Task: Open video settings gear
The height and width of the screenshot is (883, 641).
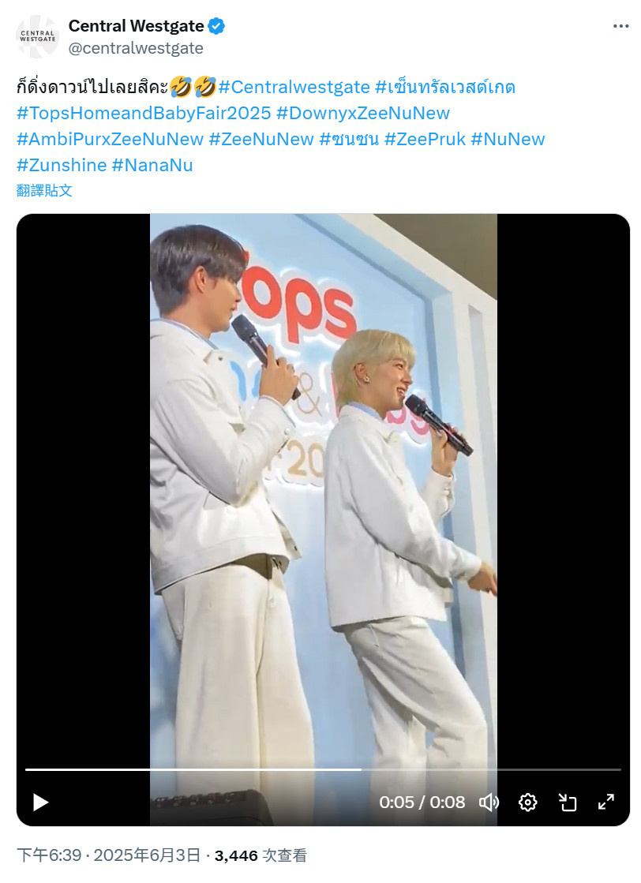Action: coord(528,802)
